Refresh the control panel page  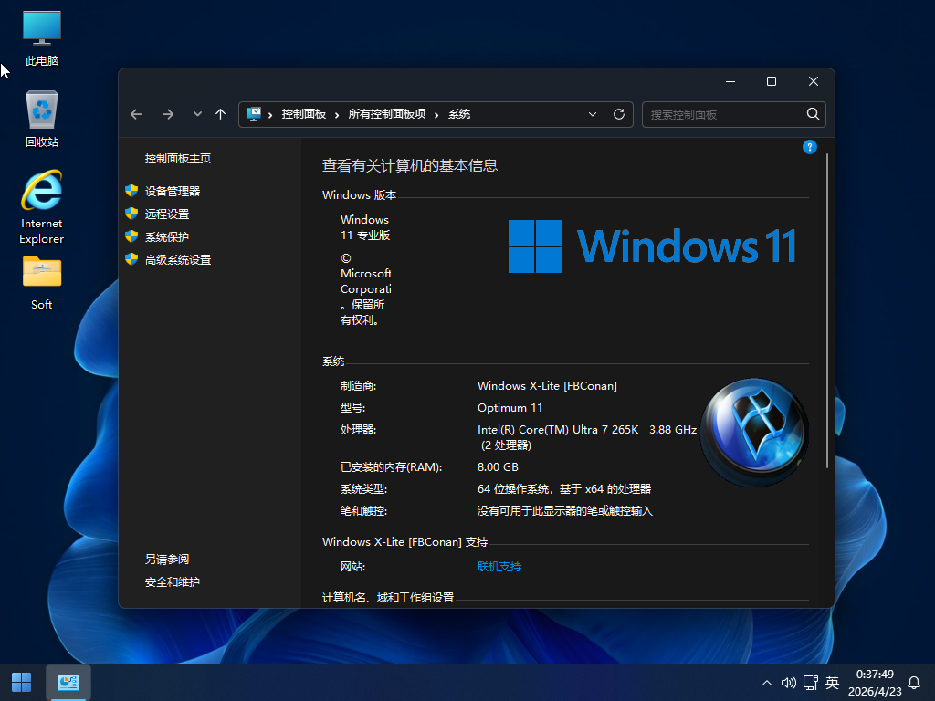pos(619,114)
